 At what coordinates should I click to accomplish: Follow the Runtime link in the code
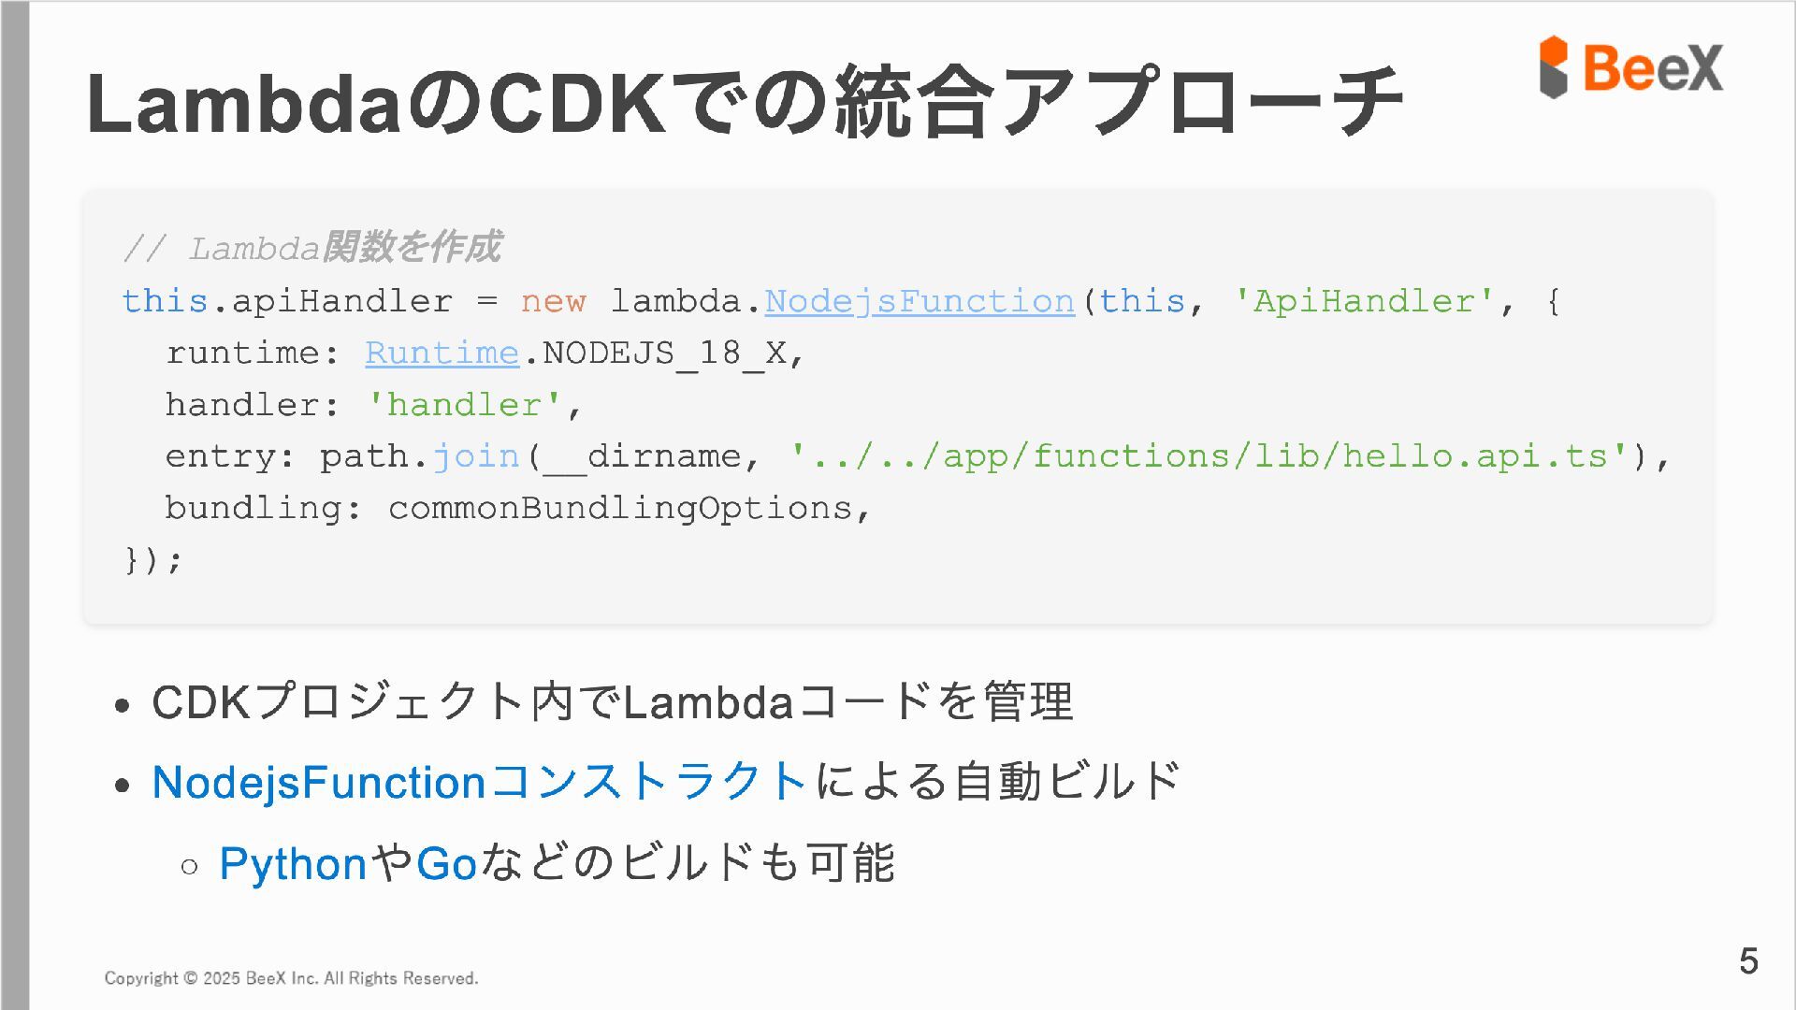point(442,353)
